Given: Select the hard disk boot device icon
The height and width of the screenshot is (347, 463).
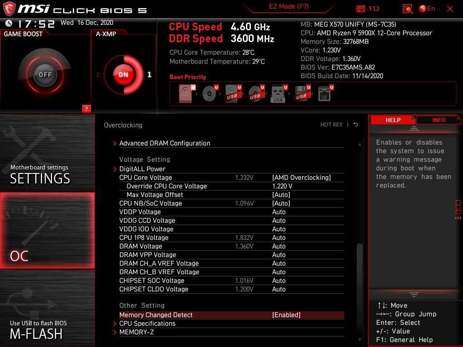Looking at the screenshot, I should 187,94.
